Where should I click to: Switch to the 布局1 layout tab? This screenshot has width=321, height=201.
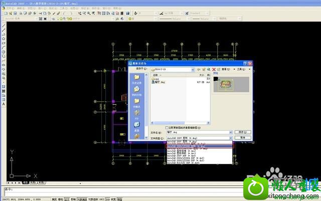tap(33, 182)
